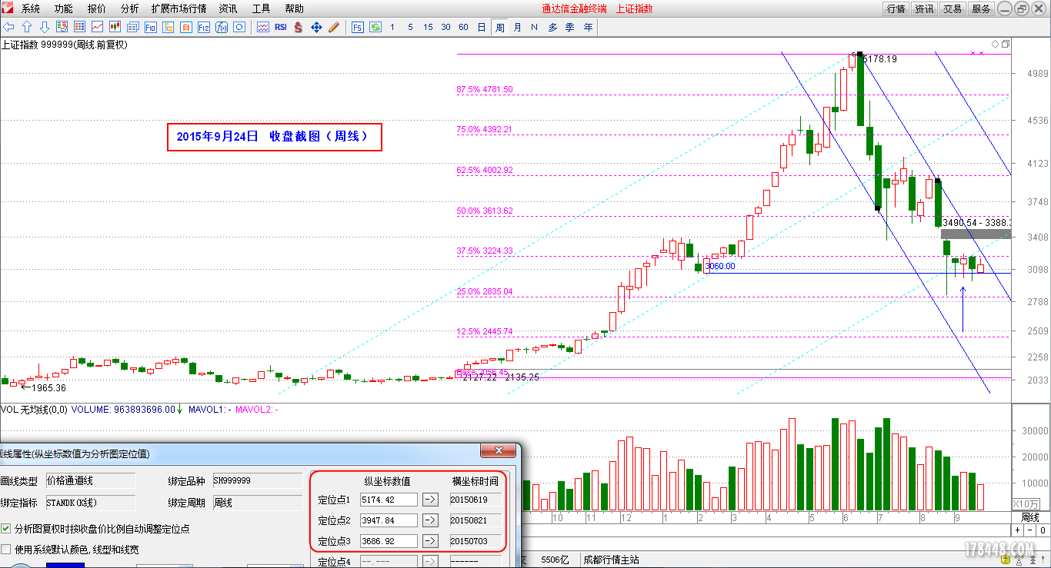1051x568 pixels.
Task: Open the quote list table icon
Action: [x=80, y=27]
